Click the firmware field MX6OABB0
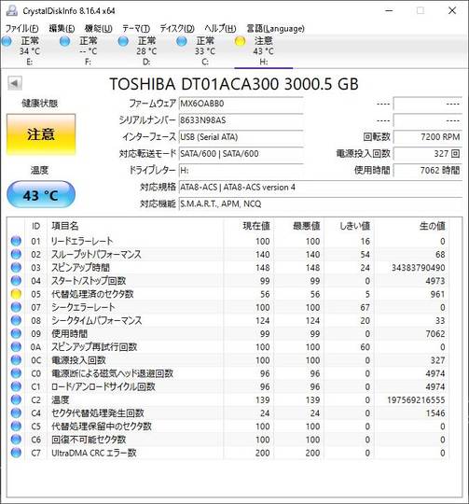Image resolution: width=469 pixels, height=504 pixels. (241, 104)
